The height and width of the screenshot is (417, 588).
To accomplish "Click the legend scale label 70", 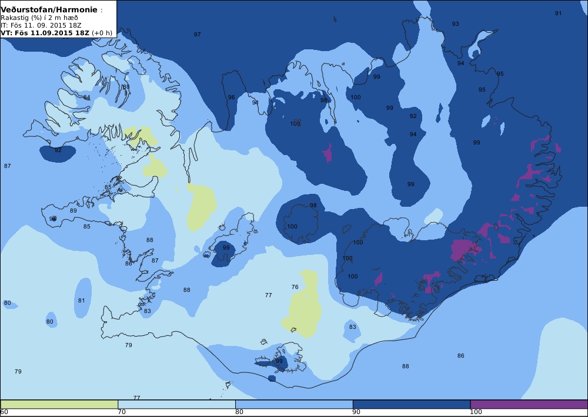I will pos(122,412).
